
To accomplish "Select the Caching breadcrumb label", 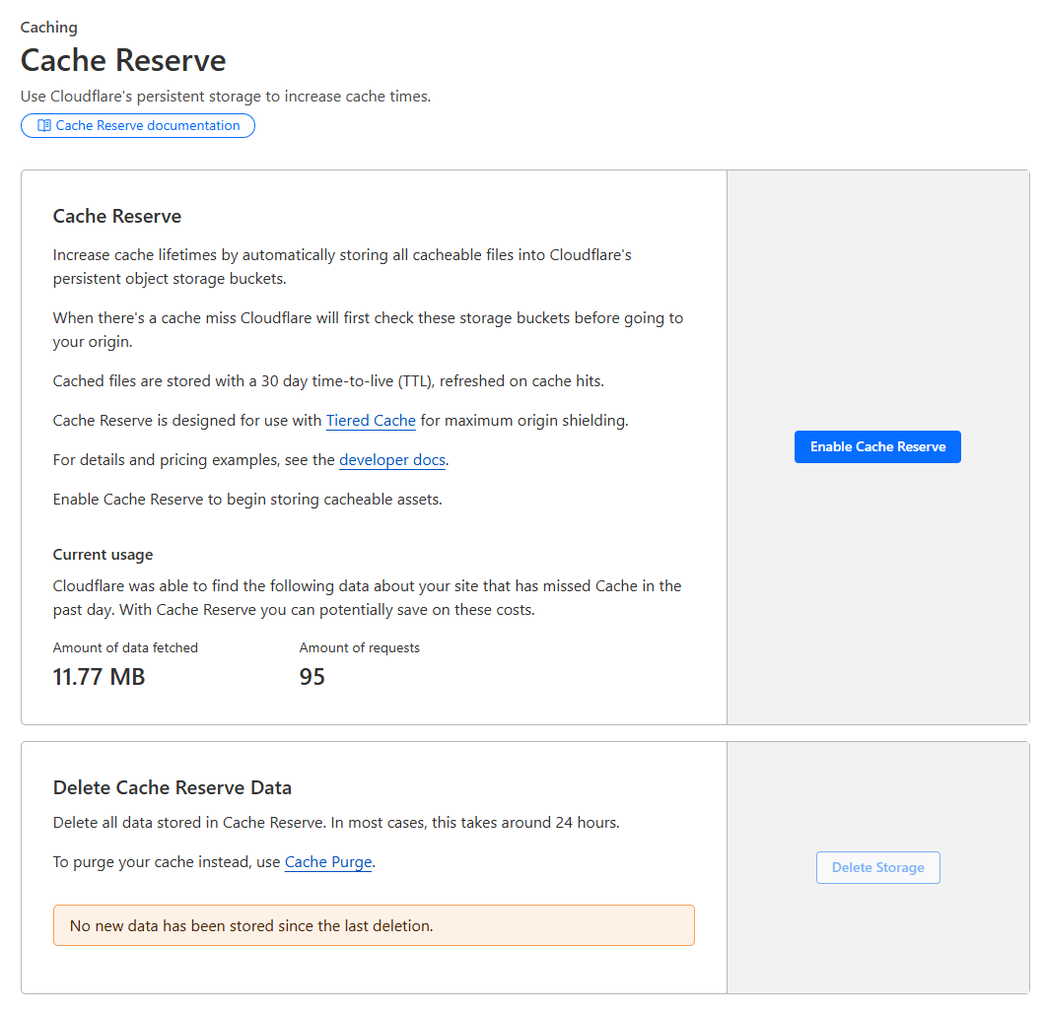I will tap(49, 28).
